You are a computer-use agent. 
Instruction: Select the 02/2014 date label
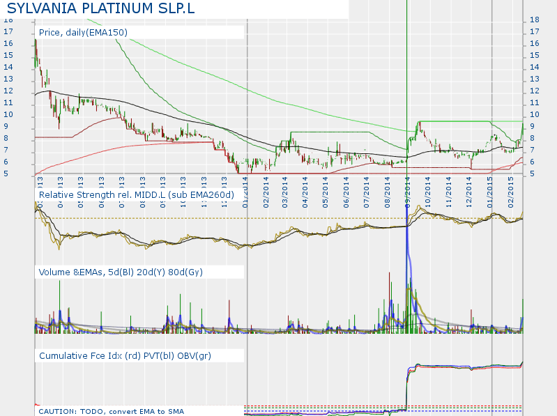266,192
